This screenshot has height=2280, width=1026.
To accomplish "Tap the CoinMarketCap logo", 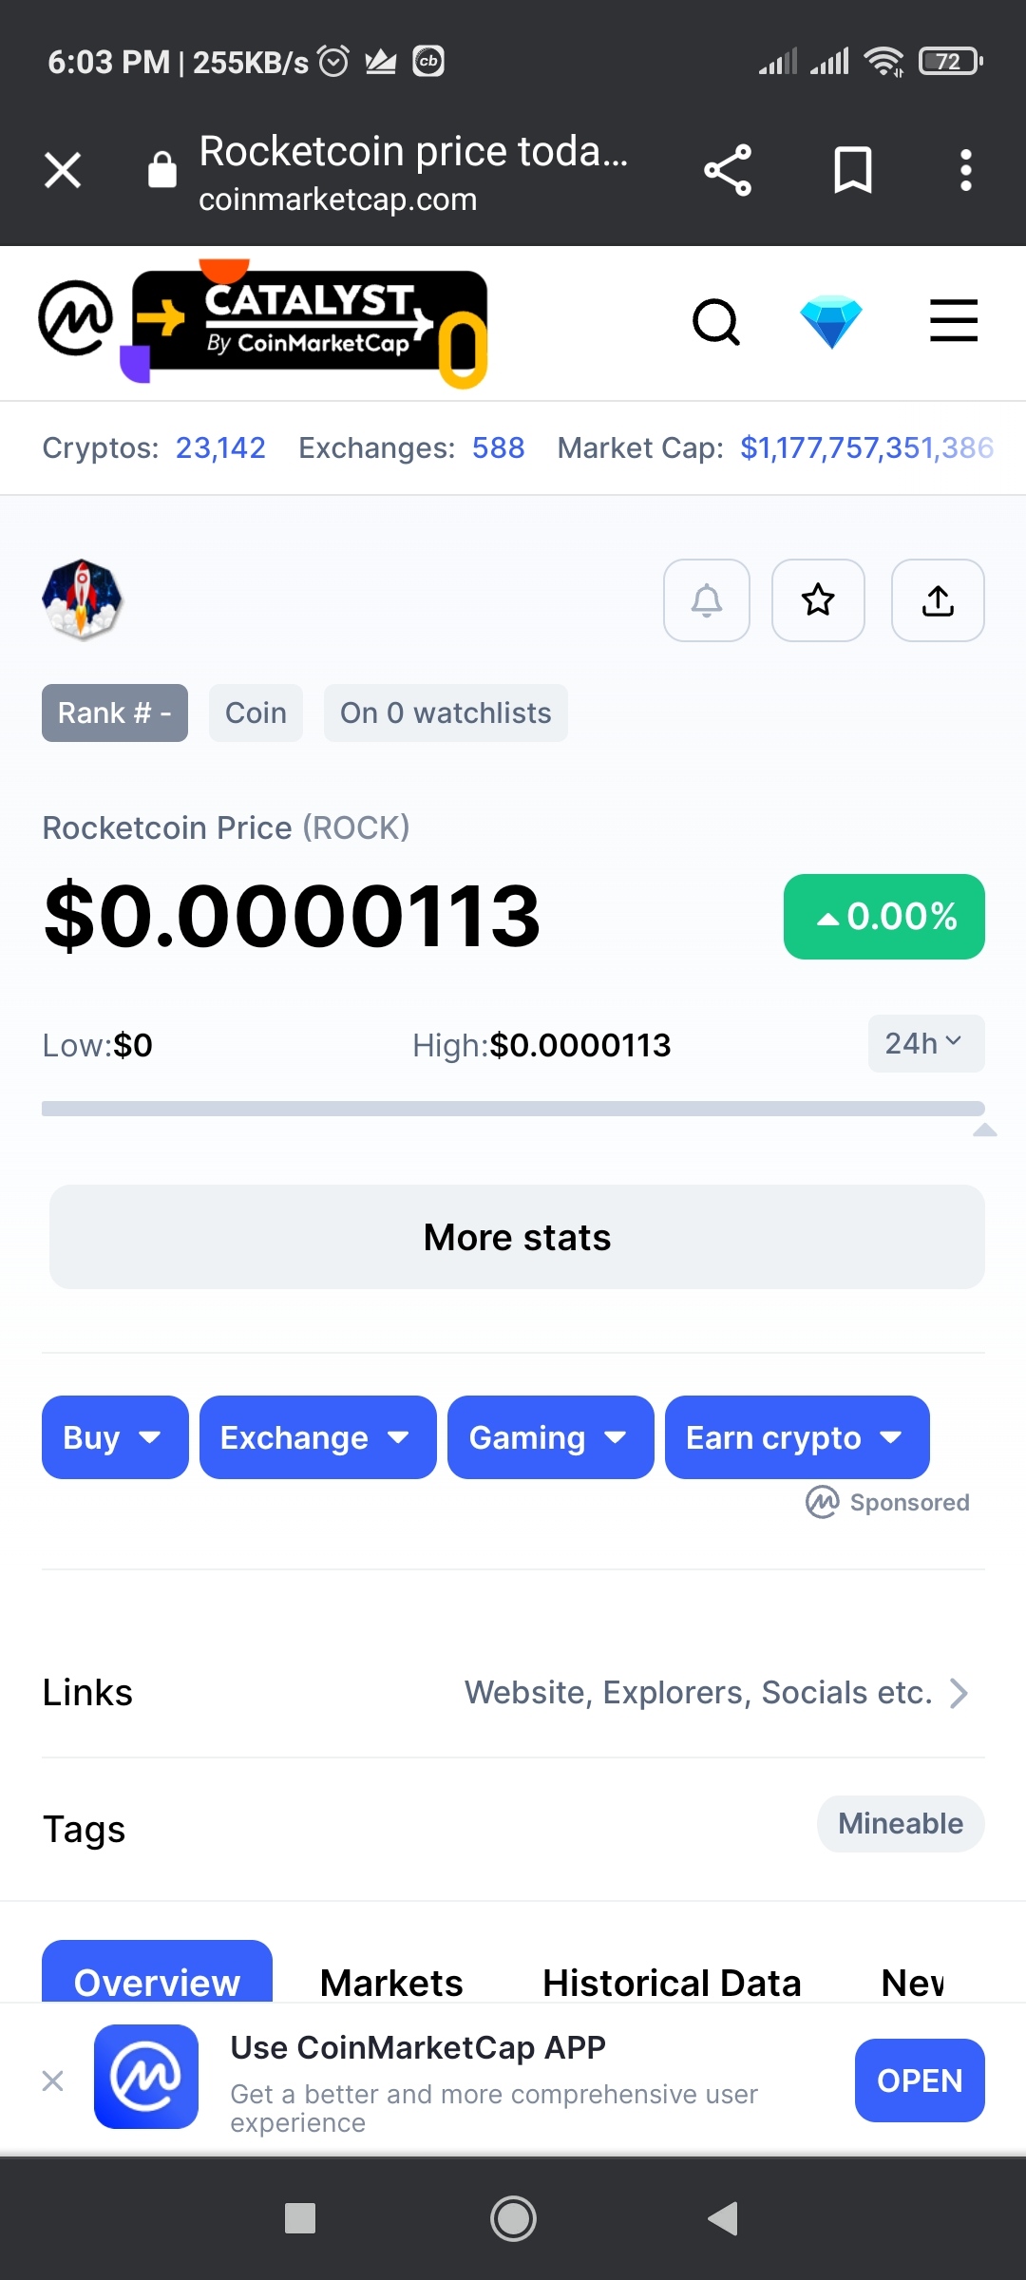I will pos(76,318).
